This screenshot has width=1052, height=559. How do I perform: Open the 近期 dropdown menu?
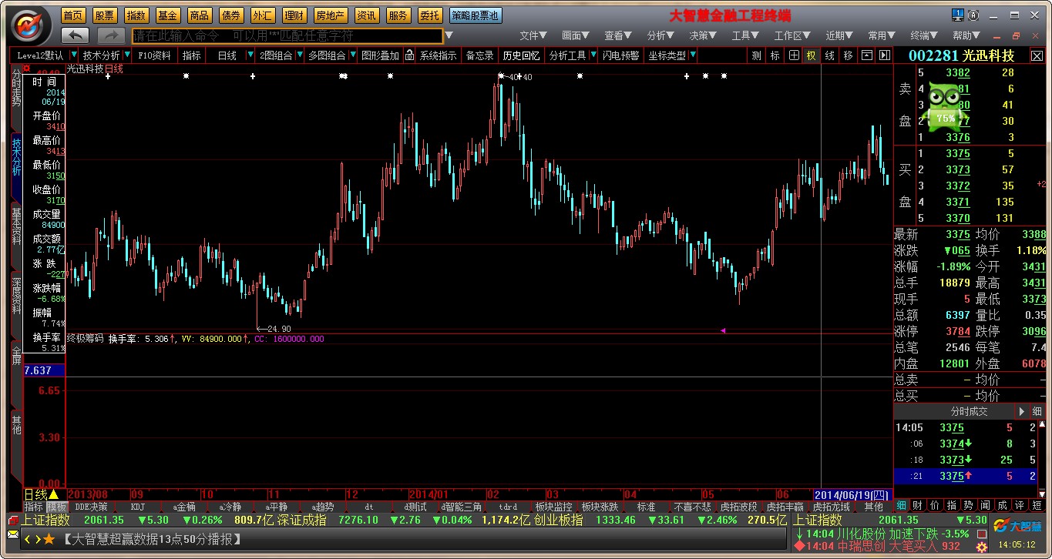coord(840,35)
